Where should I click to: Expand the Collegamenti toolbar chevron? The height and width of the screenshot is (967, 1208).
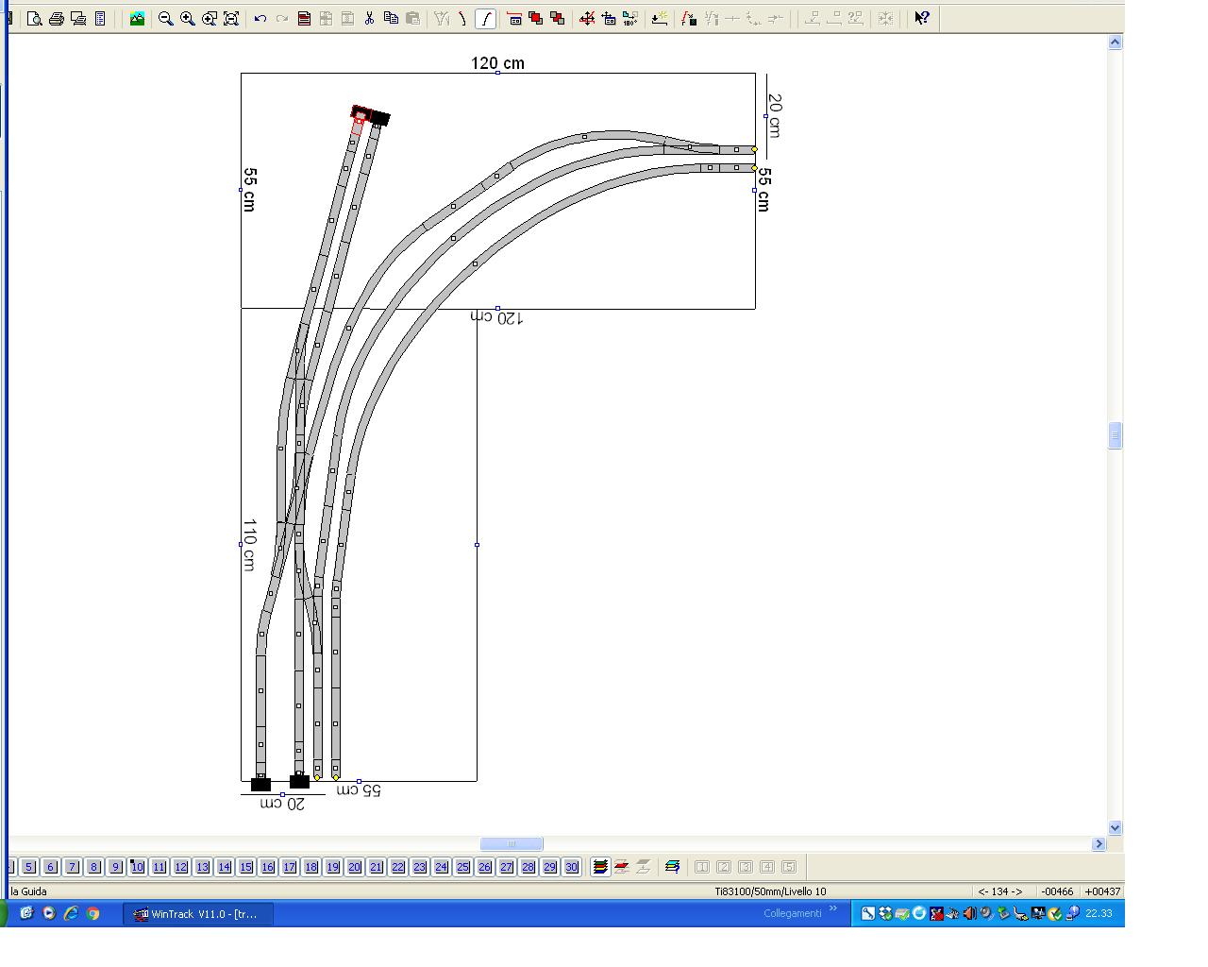tap(833, 909)
